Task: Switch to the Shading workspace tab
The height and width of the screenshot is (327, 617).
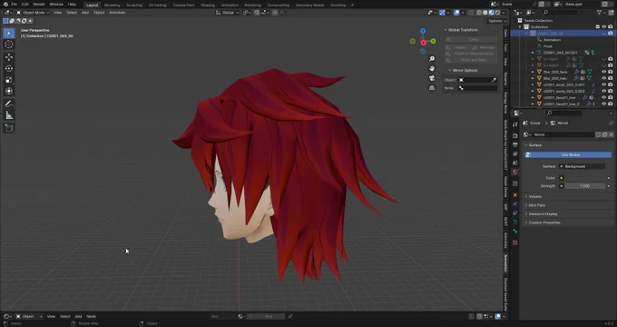Action: [x=208, y=5]
